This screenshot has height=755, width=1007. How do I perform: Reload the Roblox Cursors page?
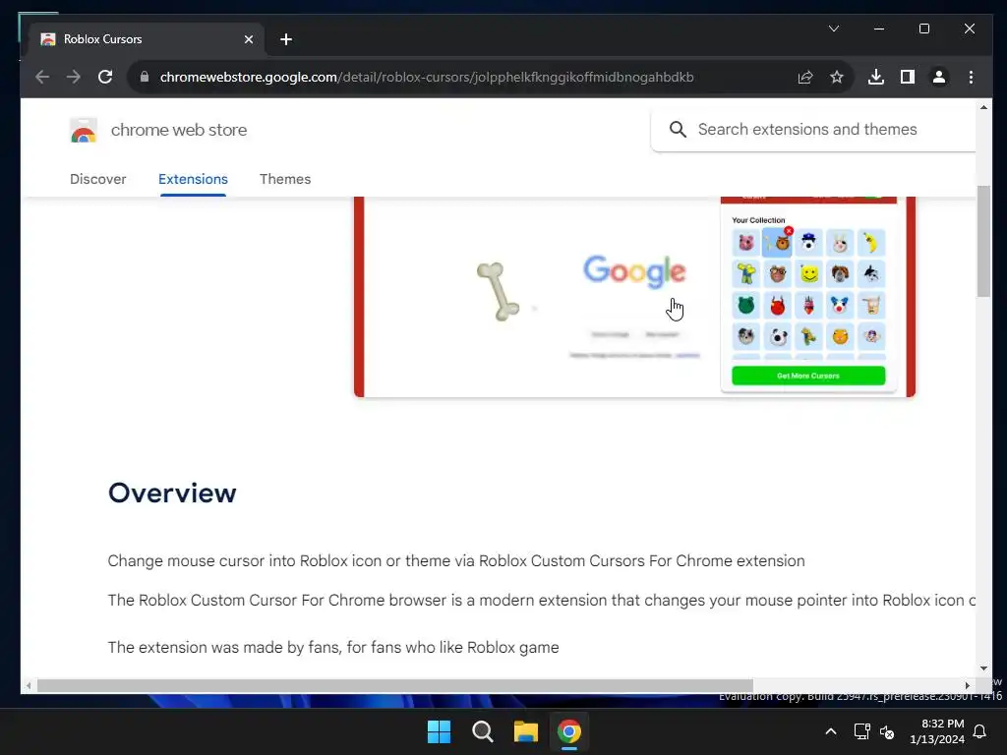coord(105,77)
